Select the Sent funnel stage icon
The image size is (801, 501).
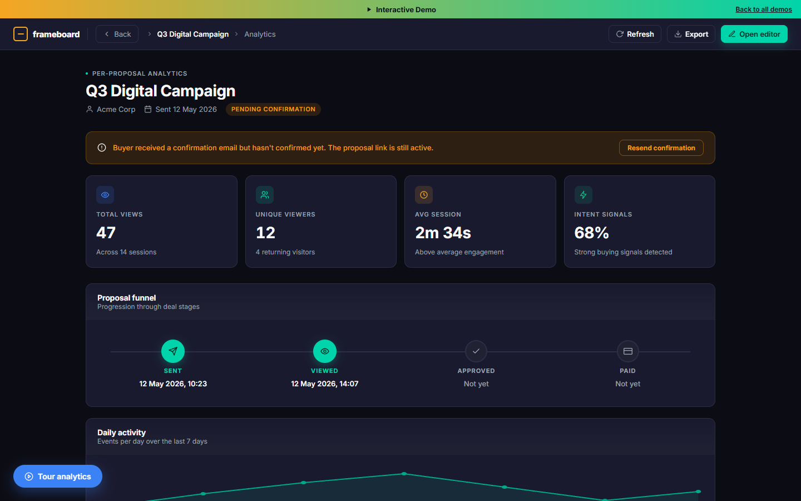point(173,351)
